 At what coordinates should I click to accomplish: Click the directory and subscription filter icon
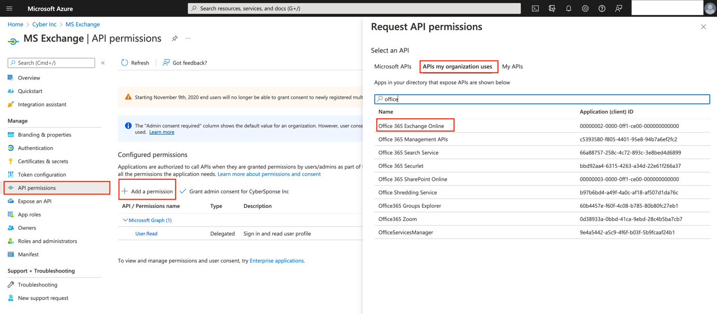click(552, 8)
